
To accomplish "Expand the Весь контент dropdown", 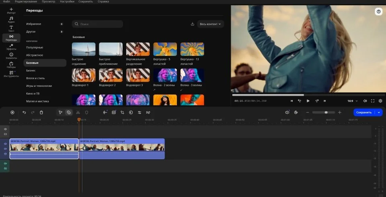I will pos(210,24).
